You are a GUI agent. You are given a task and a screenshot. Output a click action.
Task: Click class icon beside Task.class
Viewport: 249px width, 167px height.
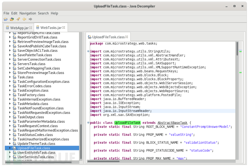[x=14, y=77]
